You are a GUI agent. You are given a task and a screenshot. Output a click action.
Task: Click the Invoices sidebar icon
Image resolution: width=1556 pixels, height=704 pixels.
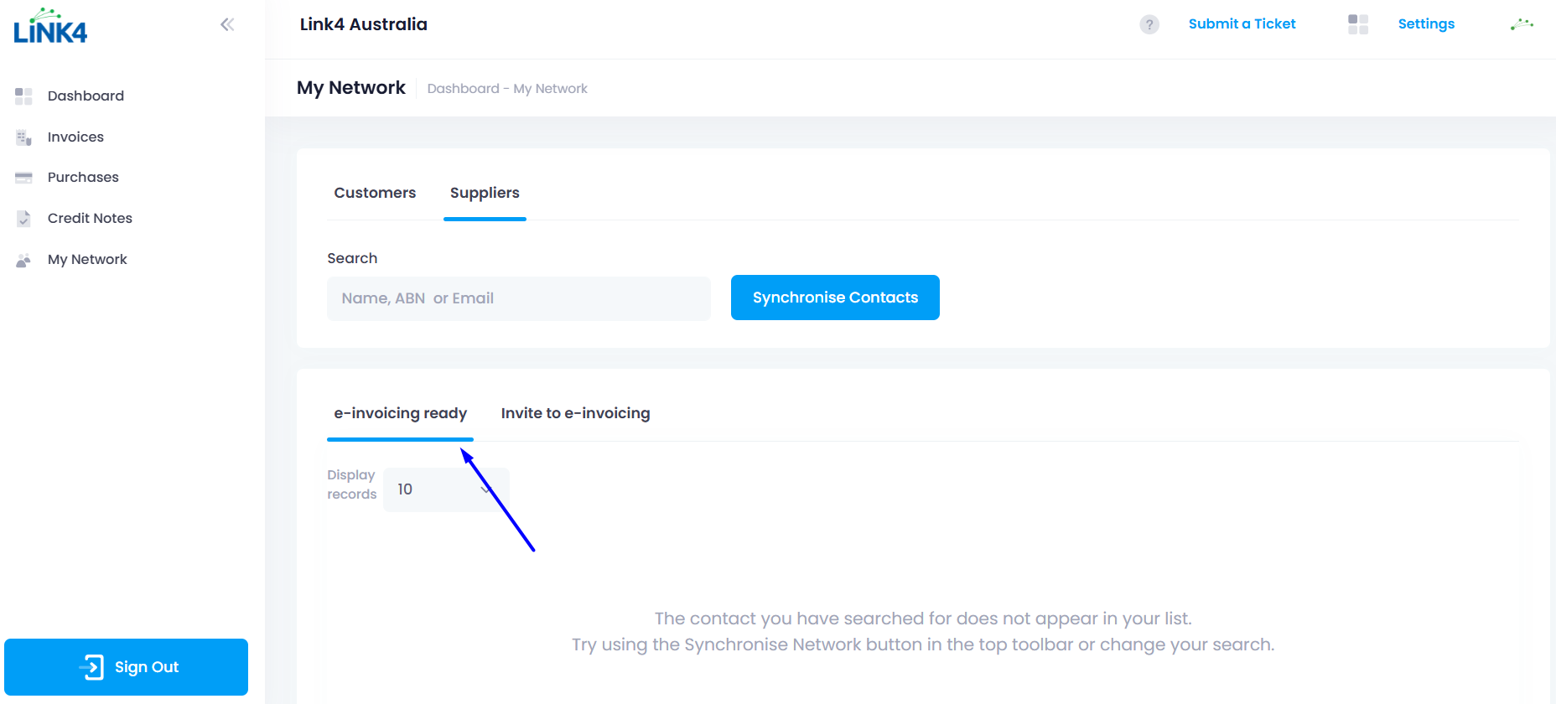coord(23,137)
